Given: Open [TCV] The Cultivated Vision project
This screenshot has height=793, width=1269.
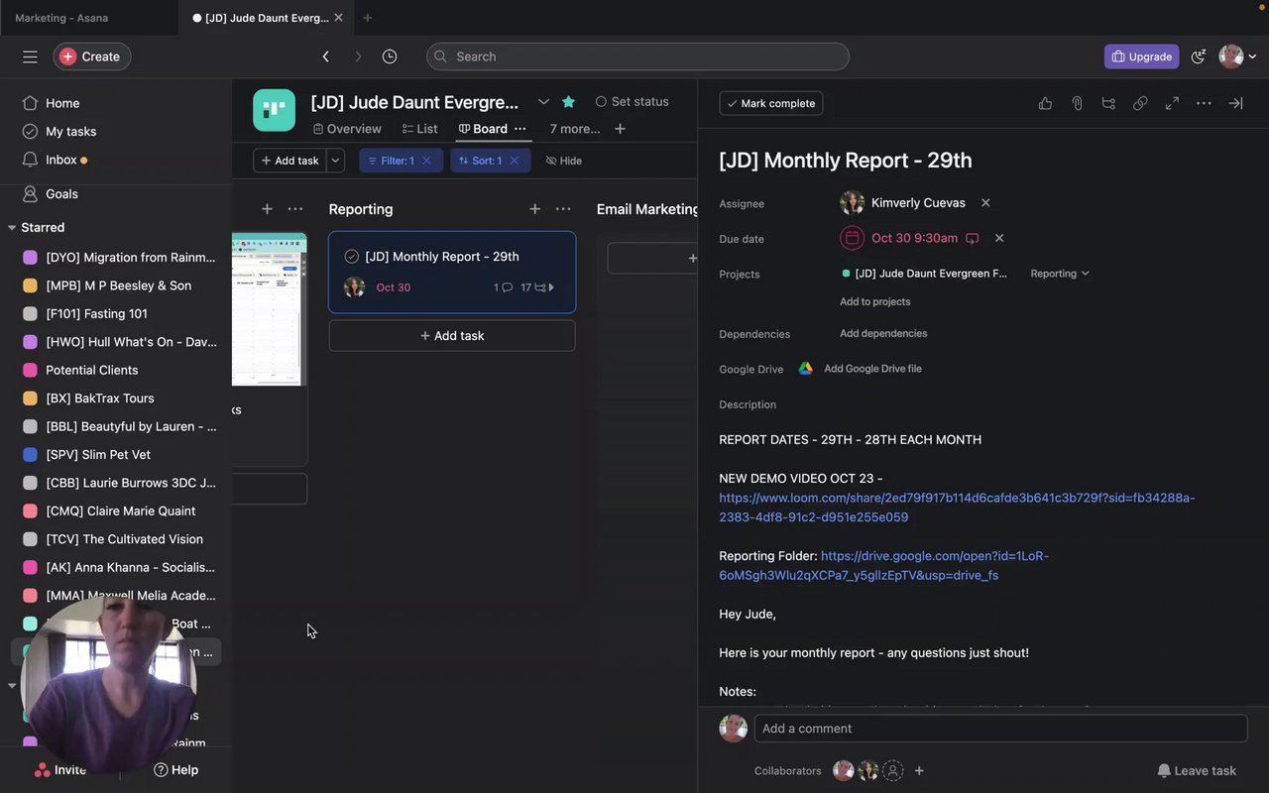Looking at the screenshot, I should coord(124,539).
